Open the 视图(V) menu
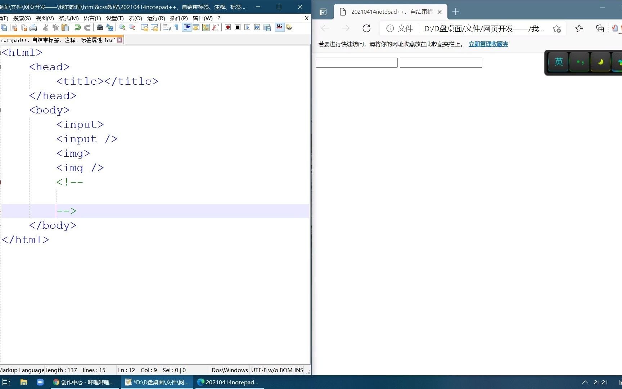This screenshot has height=389, width=622. pyautogui.click(x=45, y=18)
